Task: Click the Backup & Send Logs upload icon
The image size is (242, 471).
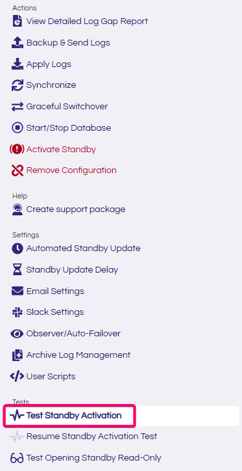Action: pos(17,43)
